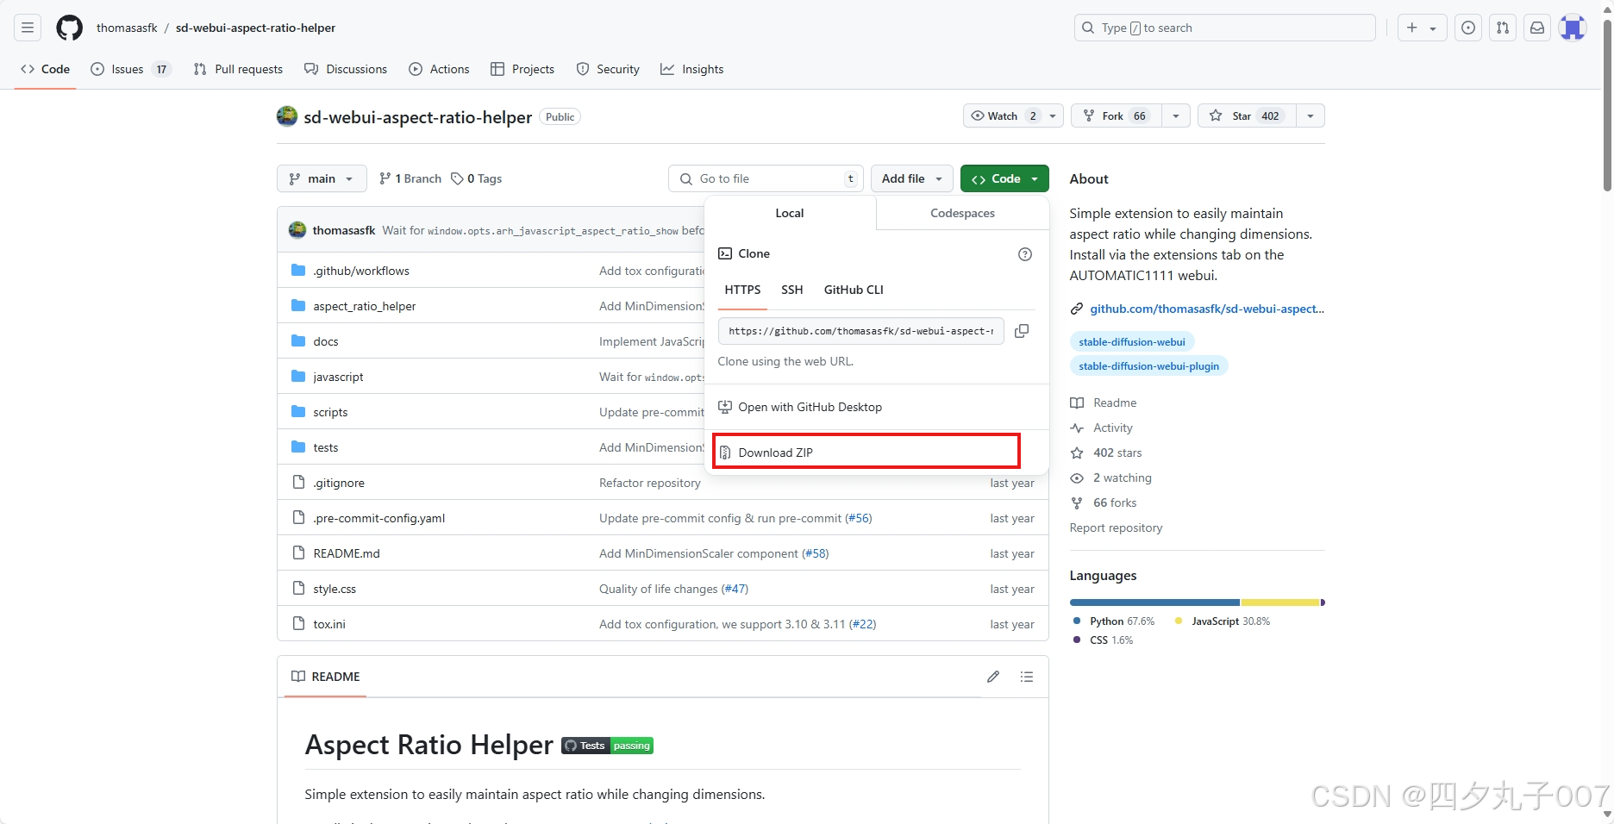
Task: Open the create new plus menu
Action: (1422, 28)
